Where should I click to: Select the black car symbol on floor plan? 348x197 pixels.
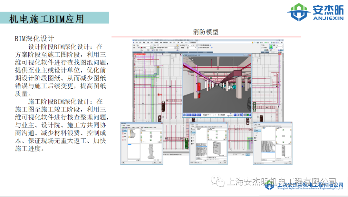coord(163,105)
